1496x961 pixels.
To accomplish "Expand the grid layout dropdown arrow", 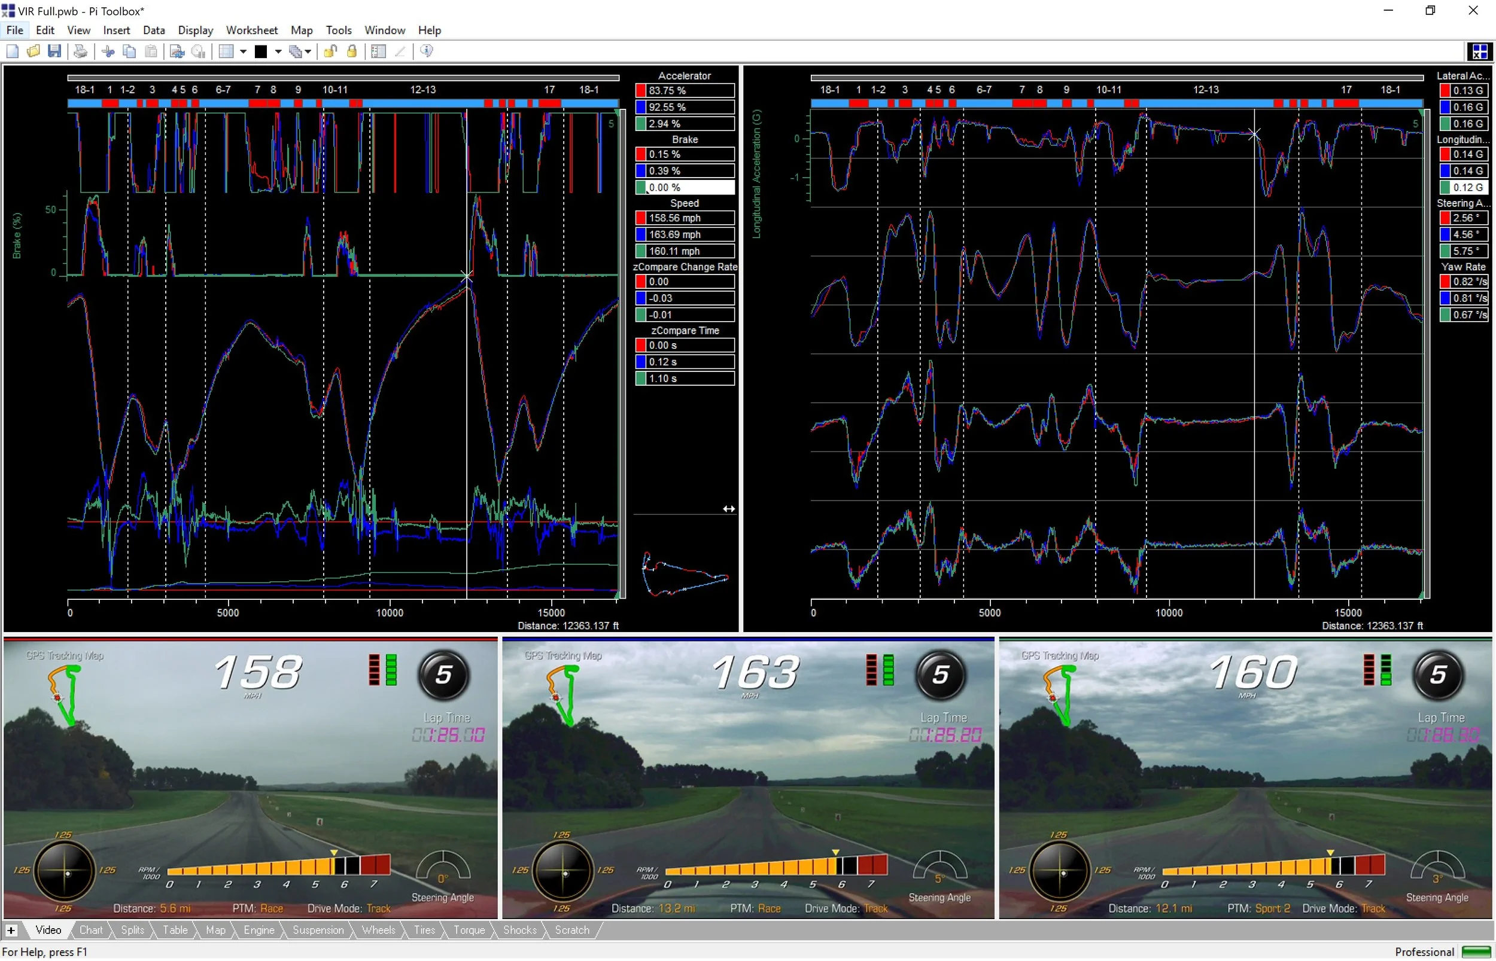I will pyautogui.click(x=243, y=52).
